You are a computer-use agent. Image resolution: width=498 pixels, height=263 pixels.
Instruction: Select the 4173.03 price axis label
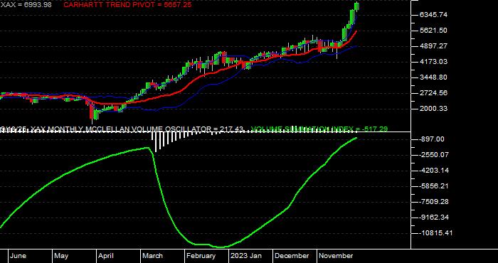433,62
